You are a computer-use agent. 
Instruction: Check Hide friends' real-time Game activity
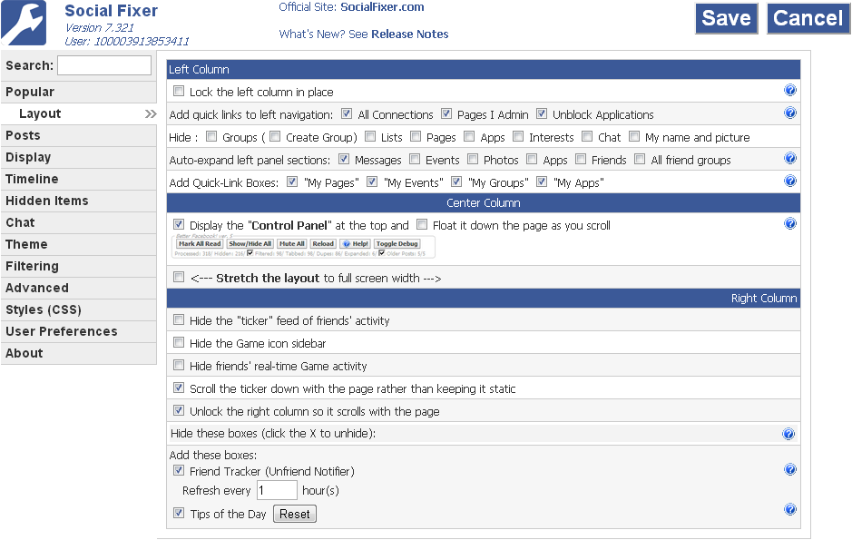178,365
